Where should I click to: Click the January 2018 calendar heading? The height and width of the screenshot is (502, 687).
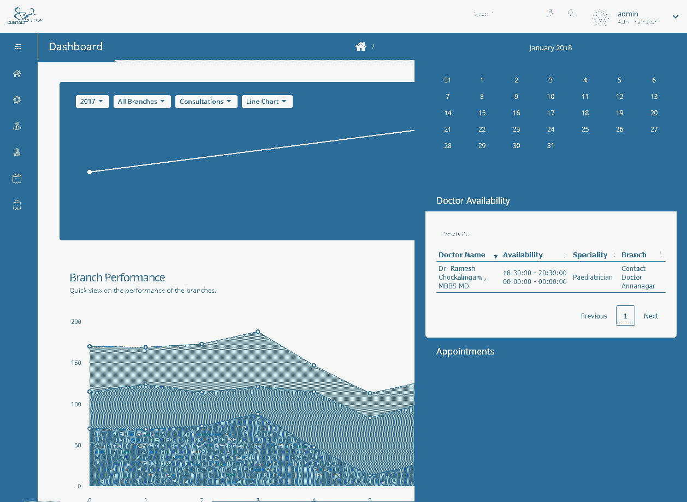(550, 48)
